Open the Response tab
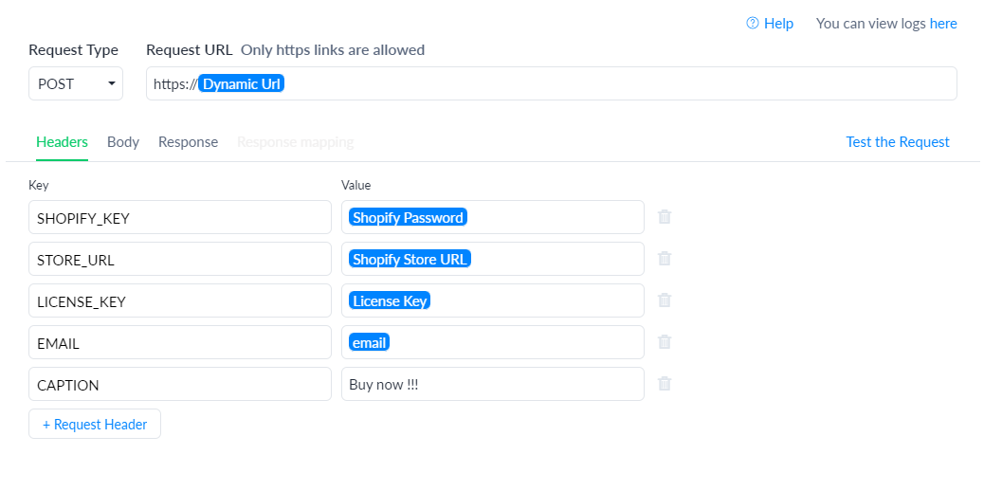984x491 pixels. [189, 142]
